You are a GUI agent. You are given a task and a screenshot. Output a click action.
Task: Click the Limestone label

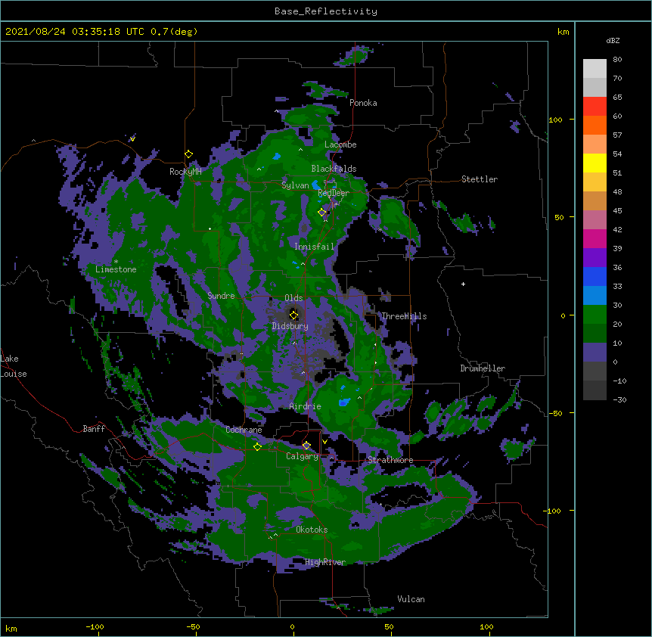[116, 269]
